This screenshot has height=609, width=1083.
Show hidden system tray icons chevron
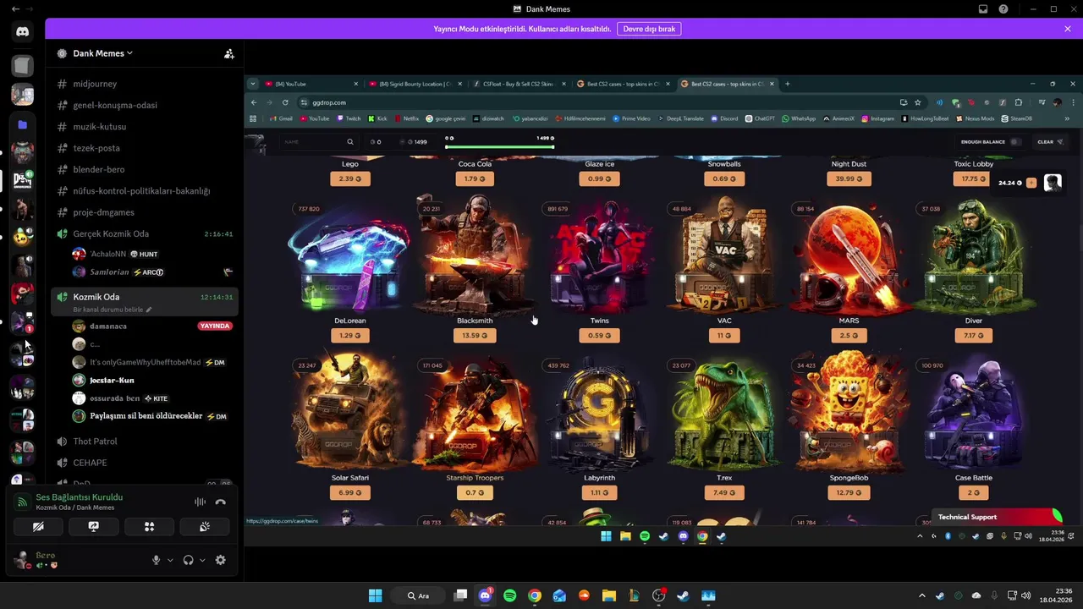pyautogui.click(x=921, y=595)
